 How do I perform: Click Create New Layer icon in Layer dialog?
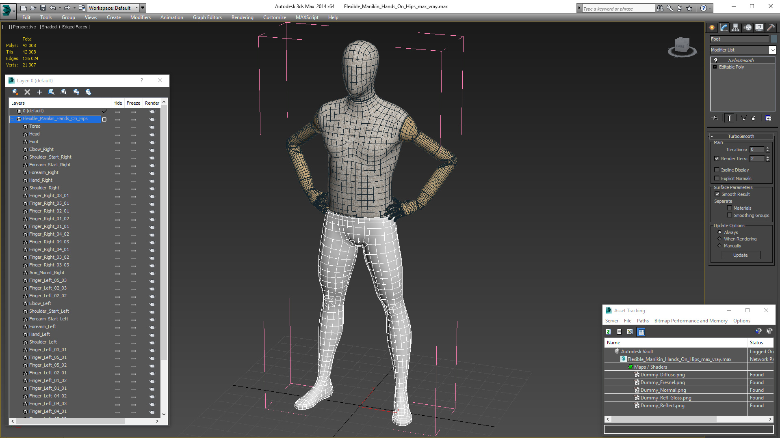tap(15, 92)
